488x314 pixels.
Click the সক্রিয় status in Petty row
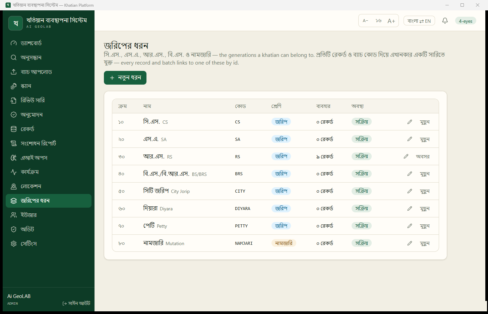point(362,226)
